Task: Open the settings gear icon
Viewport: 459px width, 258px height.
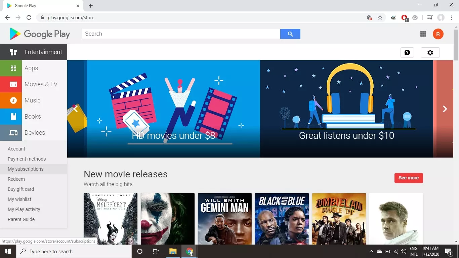Action: pyautogui.click(x=430, y=52)
